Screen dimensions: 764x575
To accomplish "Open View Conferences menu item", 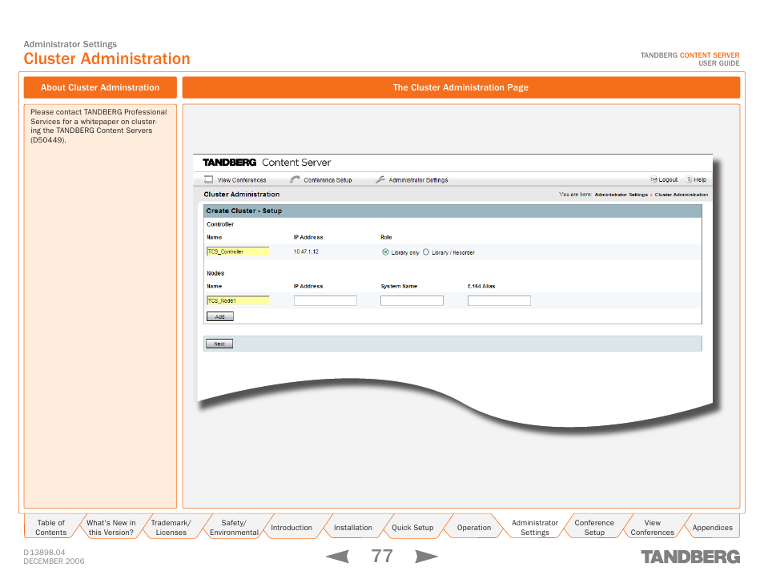I will tap(242, 180).
